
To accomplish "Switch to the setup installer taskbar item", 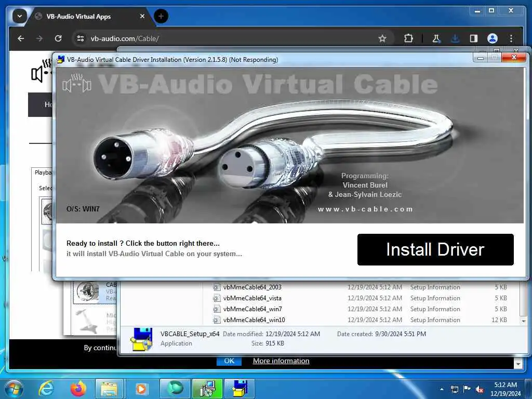I will click(x=207, y=389).
